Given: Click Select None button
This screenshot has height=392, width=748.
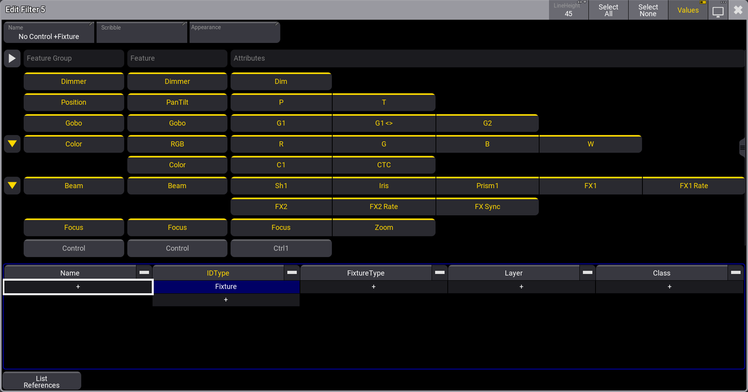Looking at the screenshot, I should tap(648, 10).
